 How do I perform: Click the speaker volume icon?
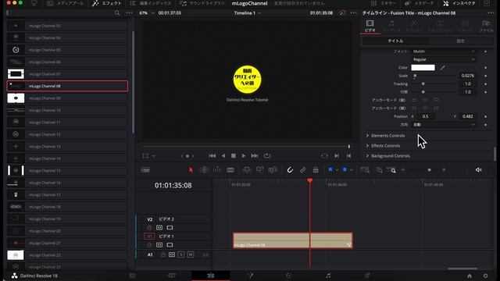click(478, 170)
